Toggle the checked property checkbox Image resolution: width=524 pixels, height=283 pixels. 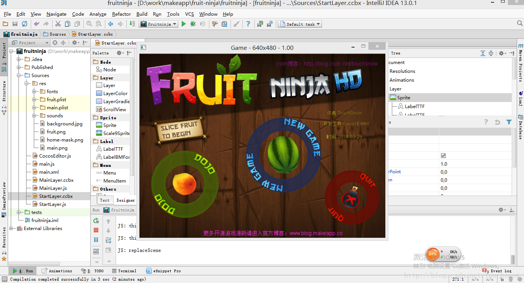(443, 156)
